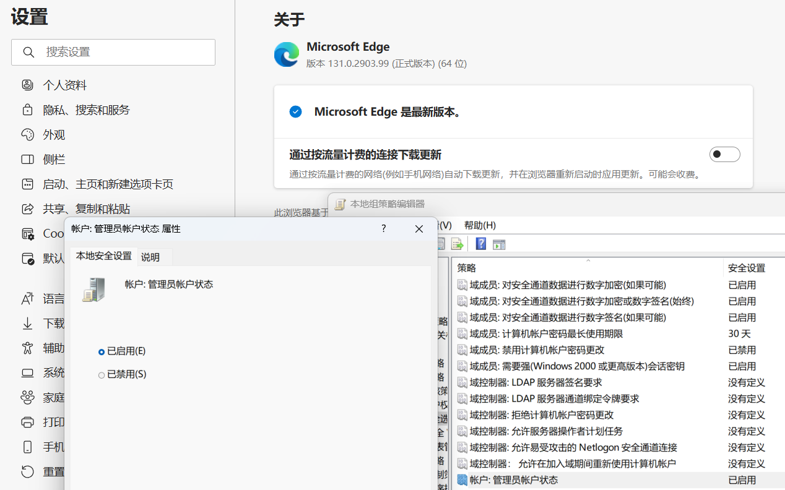
Task: Select 域控制器: 允许易受攻击的 Netlogon 安全通道连接 row
Action: [x=618, y=447]
